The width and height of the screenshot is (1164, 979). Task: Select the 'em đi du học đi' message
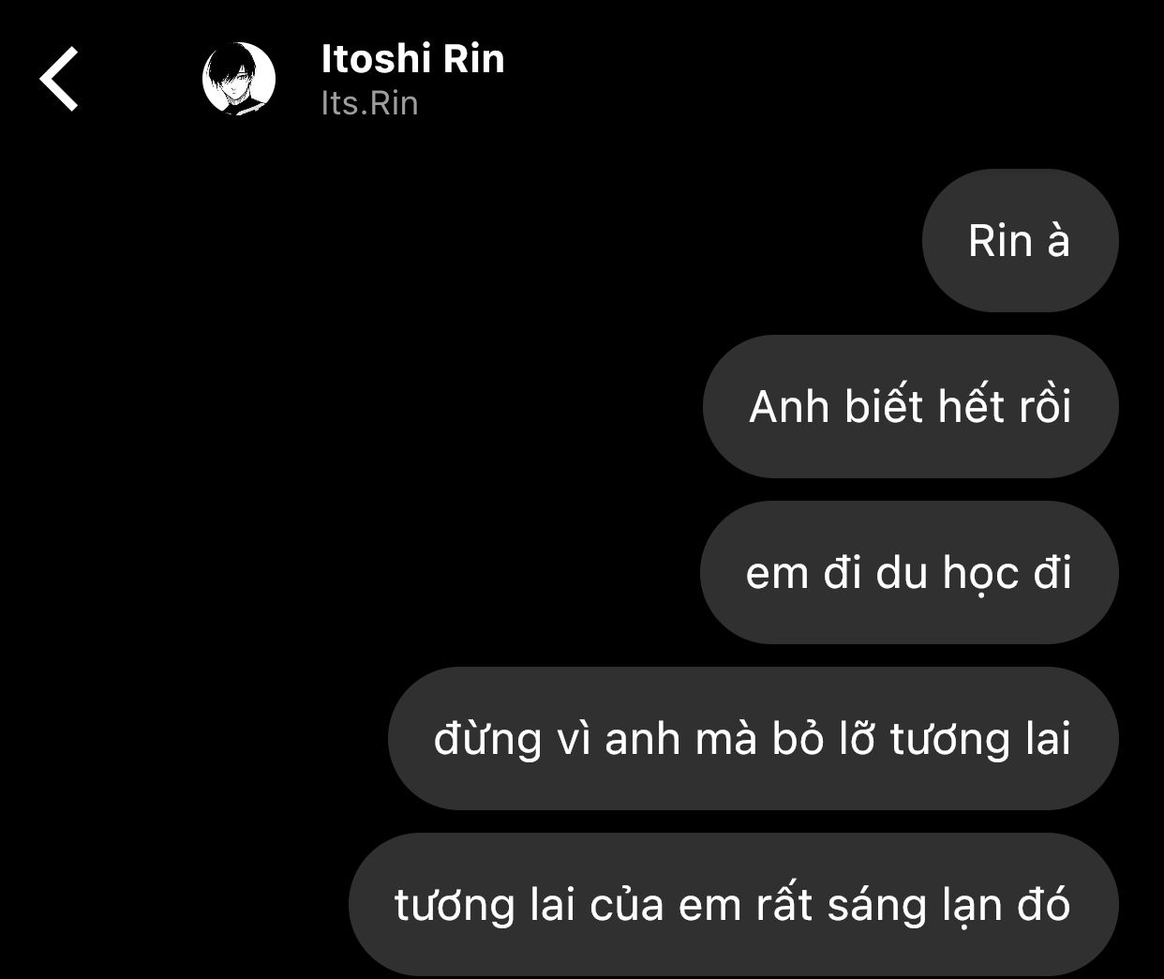point(909,573)
